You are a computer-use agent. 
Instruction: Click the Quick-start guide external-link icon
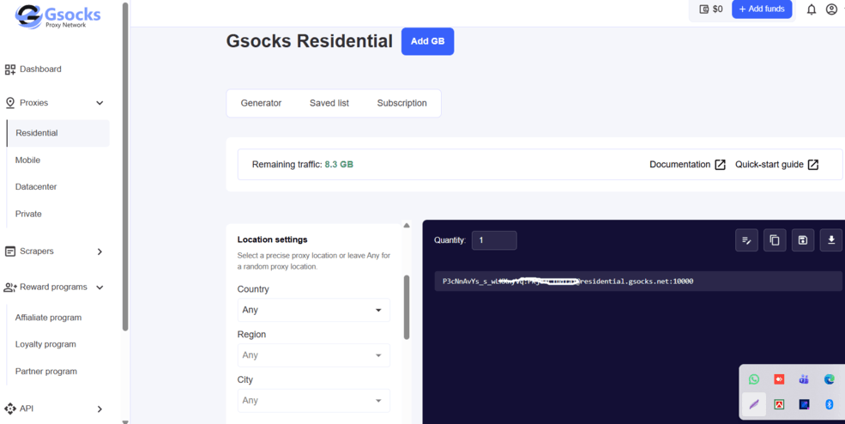tap(813, 165)
